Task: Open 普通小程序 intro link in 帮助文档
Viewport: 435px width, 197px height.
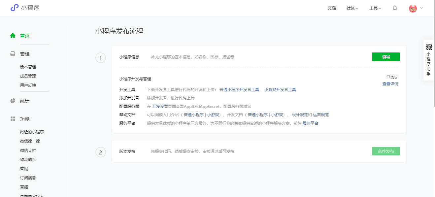Action: (194, 115)
